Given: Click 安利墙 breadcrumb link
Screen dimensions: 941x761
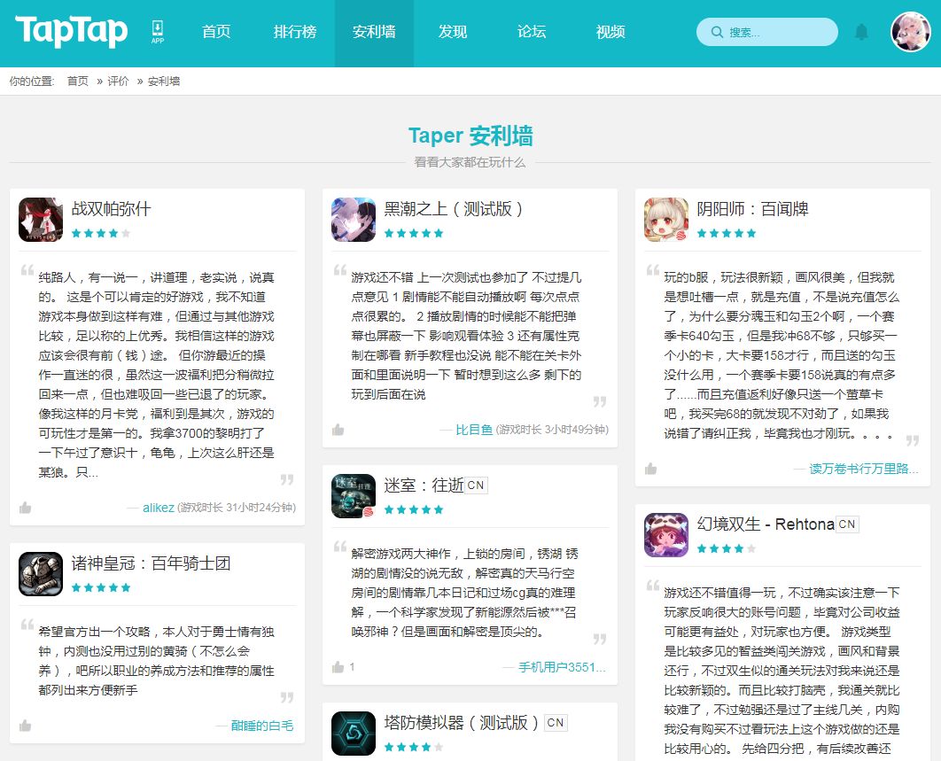Looking at the screenshot, I should click(x=164, y=81).
